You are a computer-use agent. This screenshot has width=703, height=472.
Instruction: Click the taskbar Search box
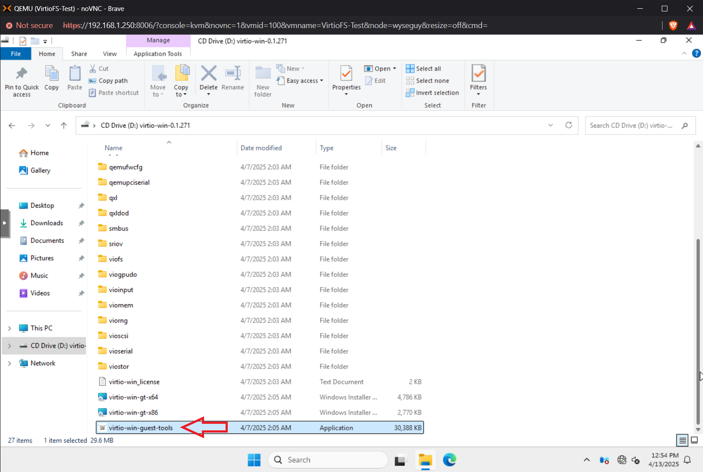328,460
